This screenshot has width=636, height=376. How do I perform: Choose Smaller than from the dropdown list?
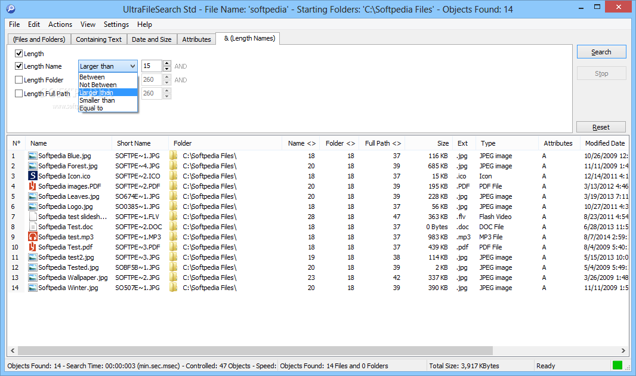(x=108, y=100)
